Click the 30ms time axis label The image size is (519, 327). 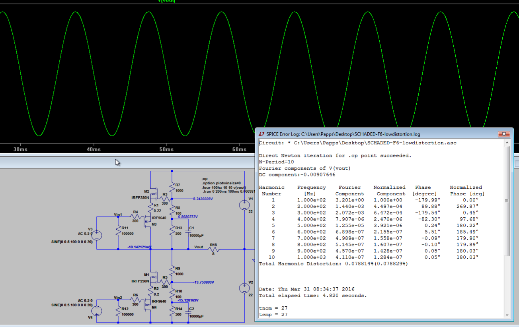tap(20, 149)
